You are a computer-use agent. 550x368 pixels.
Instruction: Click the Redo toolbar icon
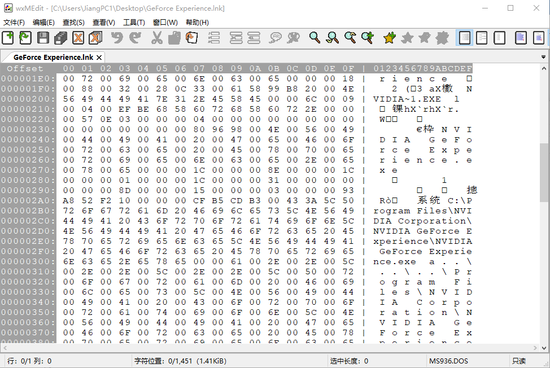pos(135,37)
